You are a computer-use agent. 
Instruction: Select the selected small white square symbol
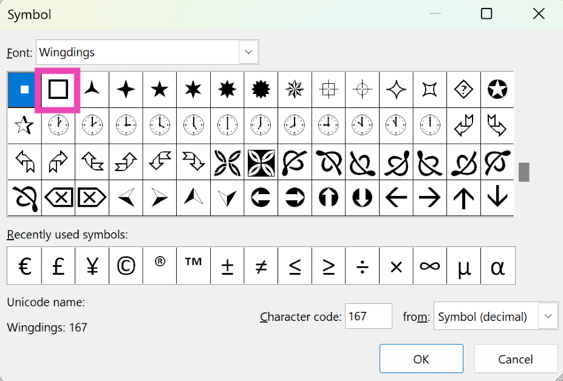tap(24, 90)
